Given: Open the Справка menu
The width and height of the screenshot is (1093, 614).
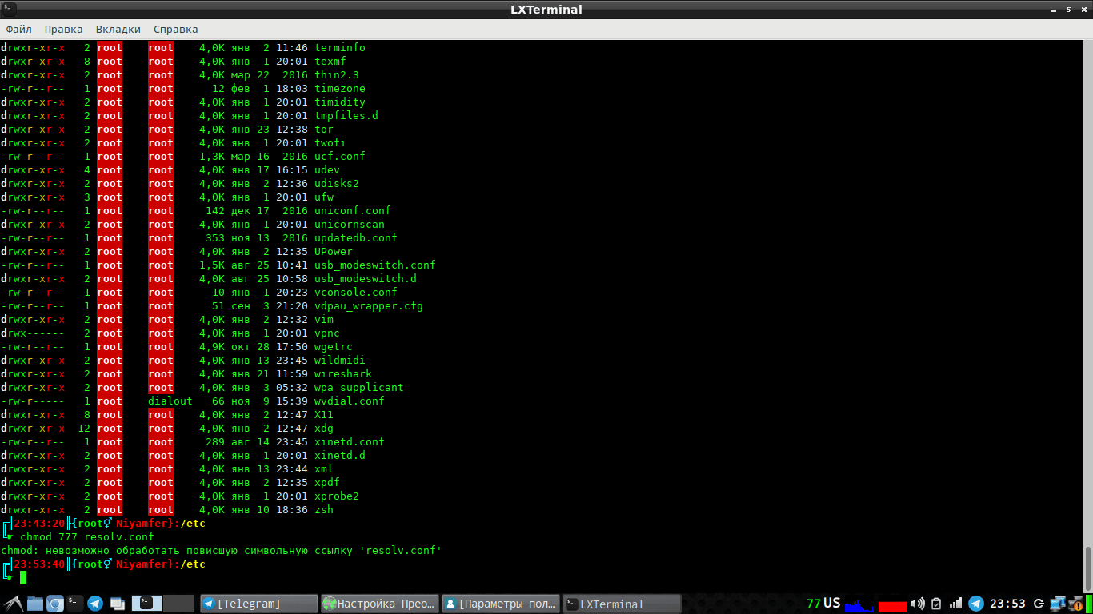Looking at the screenshot, I should [175, 29].
